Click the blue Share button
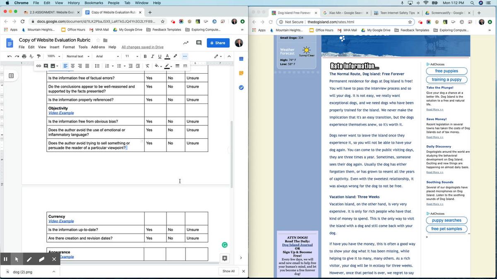 pyautogui.click(x=218, y=43)
